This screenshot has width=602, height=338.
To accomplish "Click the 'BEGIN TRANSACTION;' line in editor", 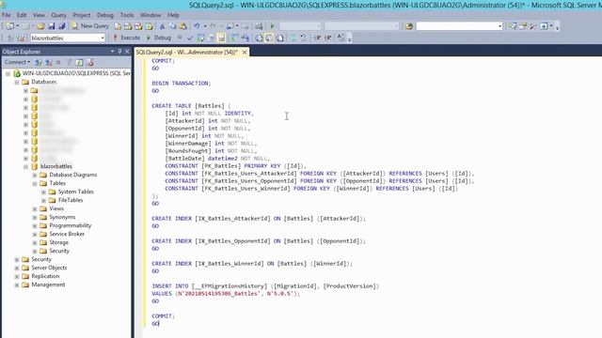I will point(182,84).
